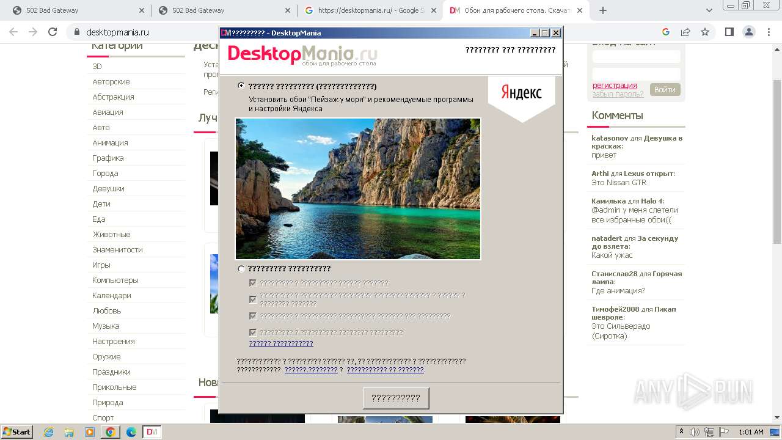Click the taskbar clock showing 1:01 AM
The width and height of the screenshot is (782, 440).
tap(751, 432)
